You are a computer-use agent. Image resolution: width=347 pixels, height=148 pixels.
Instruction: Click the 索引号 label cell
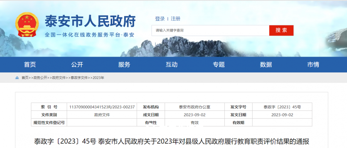click(49, 107)
